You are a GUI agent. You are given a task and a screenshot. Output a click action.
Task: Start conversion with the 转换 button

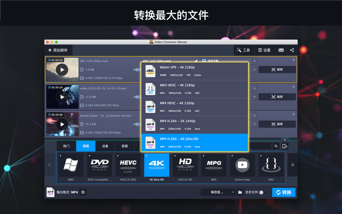coord(284,192)
